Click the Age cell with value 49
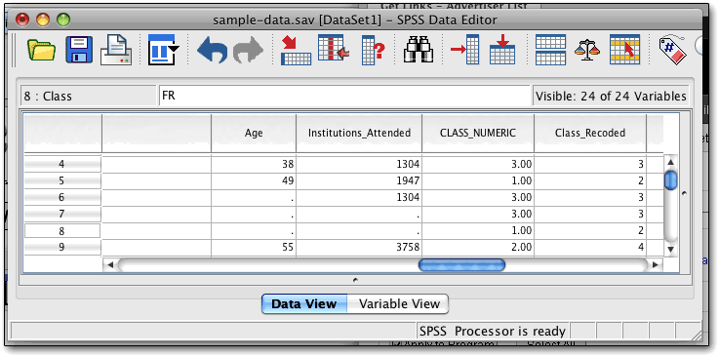 [x=254, y=181]
